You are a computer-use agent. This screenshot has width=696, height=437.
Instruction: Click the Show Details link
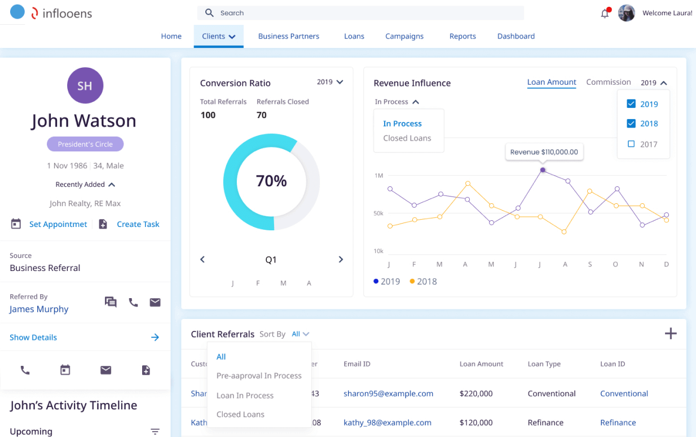(33, 337)
